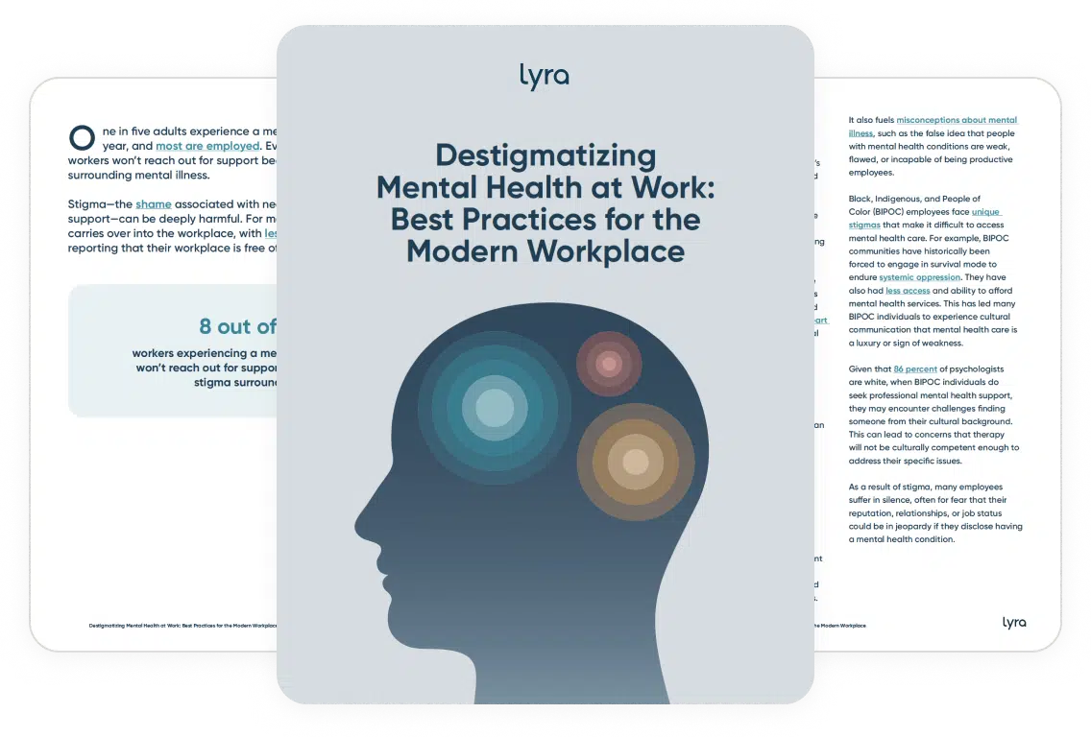Click the paragraph starting 'Given that'
Image resolution: width=1091 pixels, height=737 pixels.
click(x=933, y=416)
